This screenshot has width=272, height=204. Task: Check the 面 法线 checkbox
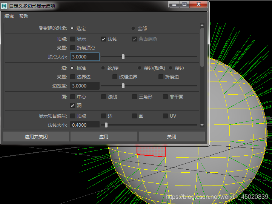[x=104, y=97]
